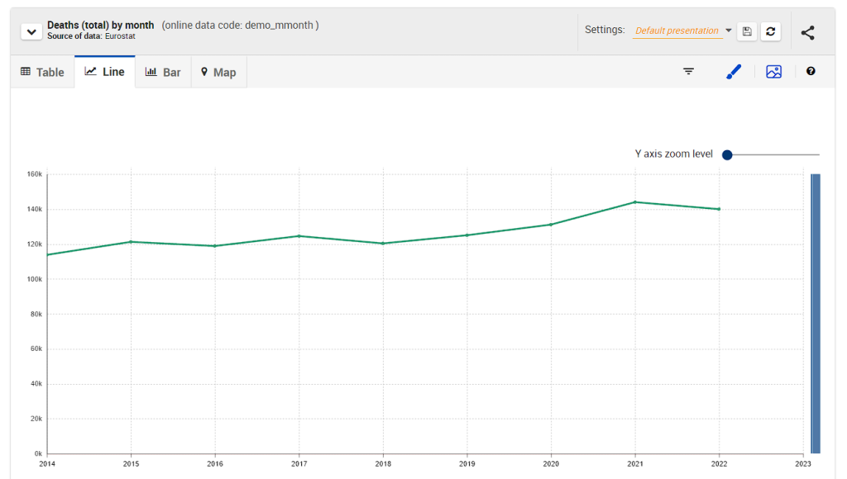The width and height of the screenshot is (847, 479).
Task: Click the paintbrush format icon
Action: coord(734,72)
